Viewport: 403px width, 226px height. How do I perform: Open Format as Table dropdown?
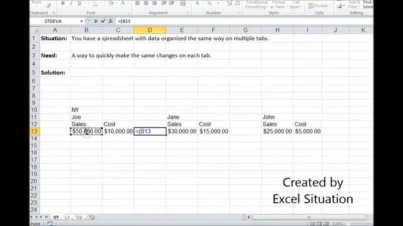[x=278, y=4]
